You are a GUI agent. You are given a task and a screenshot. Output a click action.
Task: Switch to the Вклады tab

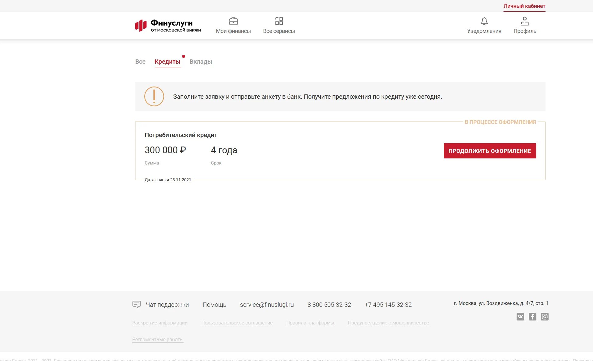(201, 62)
